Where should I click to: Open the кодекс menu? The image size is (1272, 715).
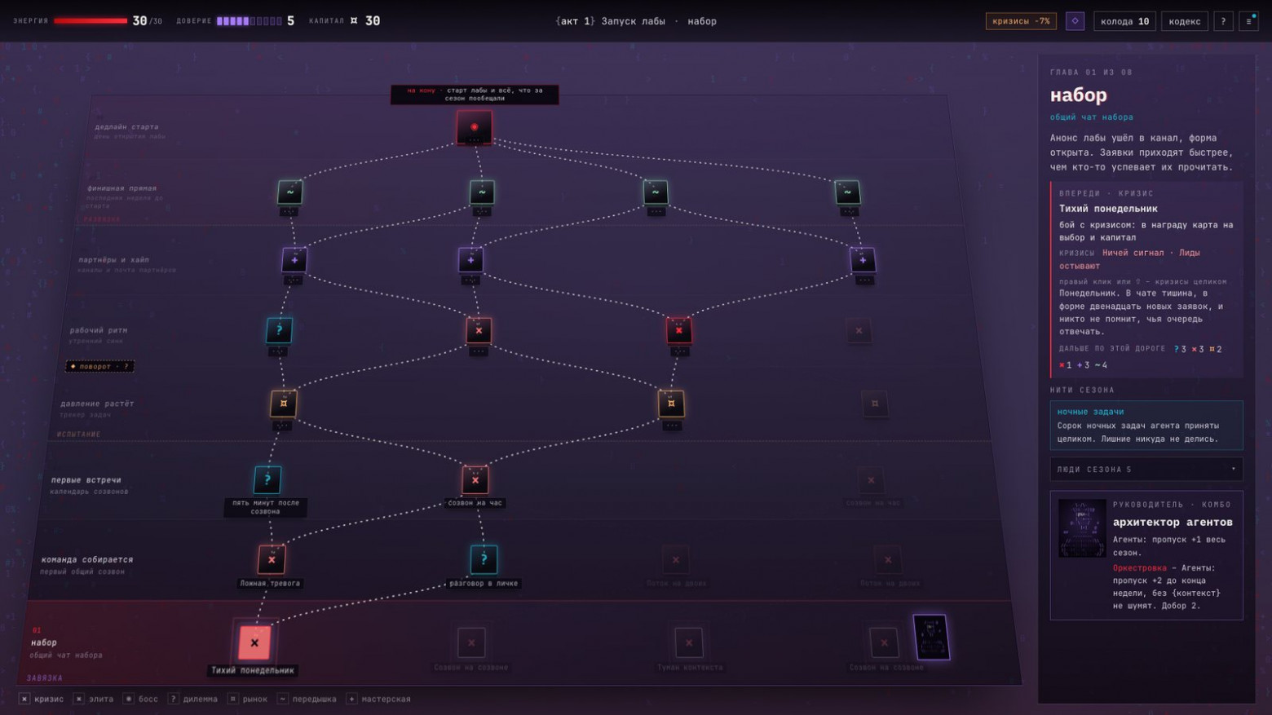pyautogui.click(x=1184, y=21)
